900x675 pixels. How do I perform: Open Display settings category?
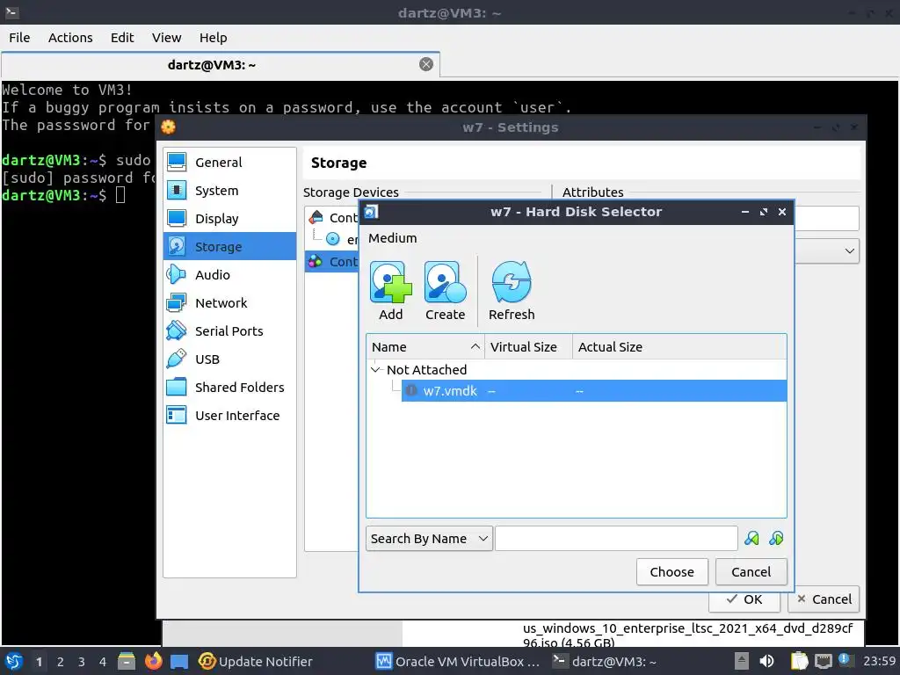[229, 219]
